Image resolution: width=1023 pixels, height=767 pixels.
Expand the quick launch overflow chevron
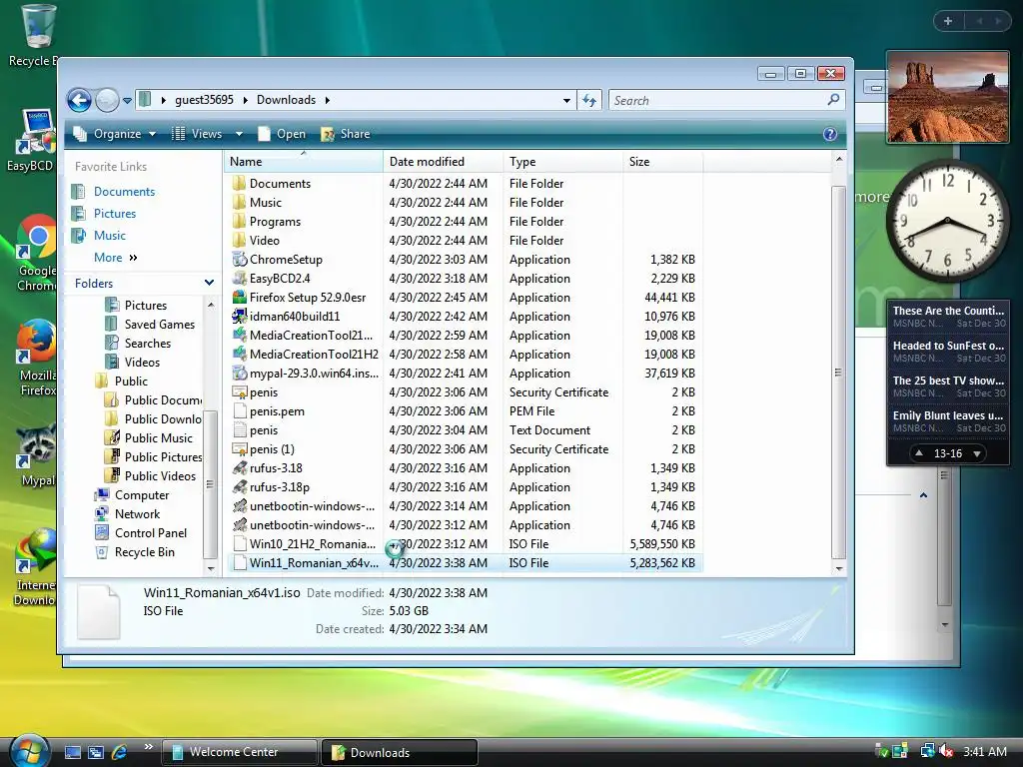148,747
